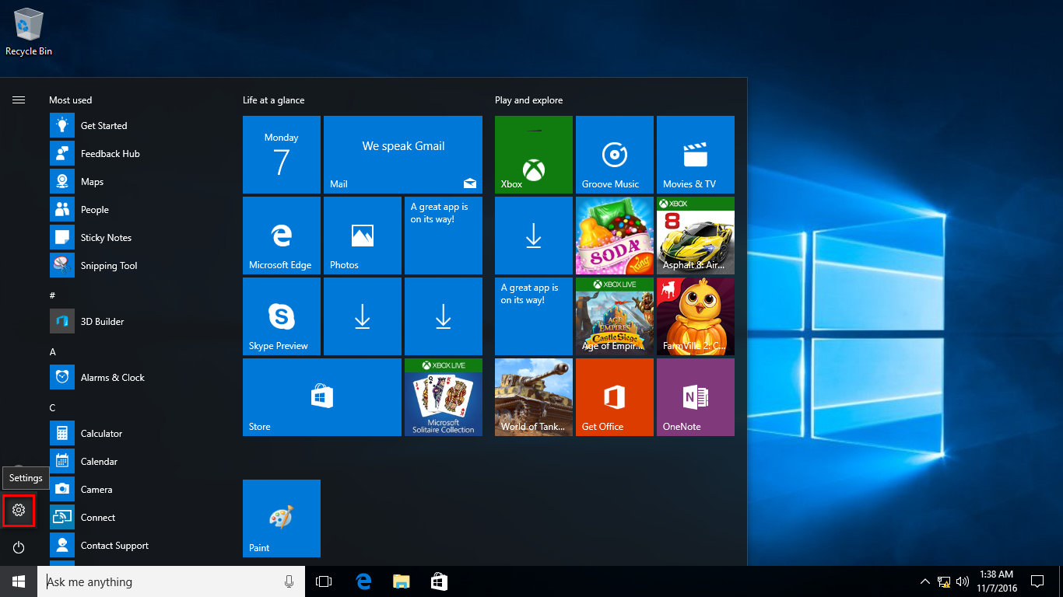Click the letter A section header

pyautogui.click(x=53, y=351)
